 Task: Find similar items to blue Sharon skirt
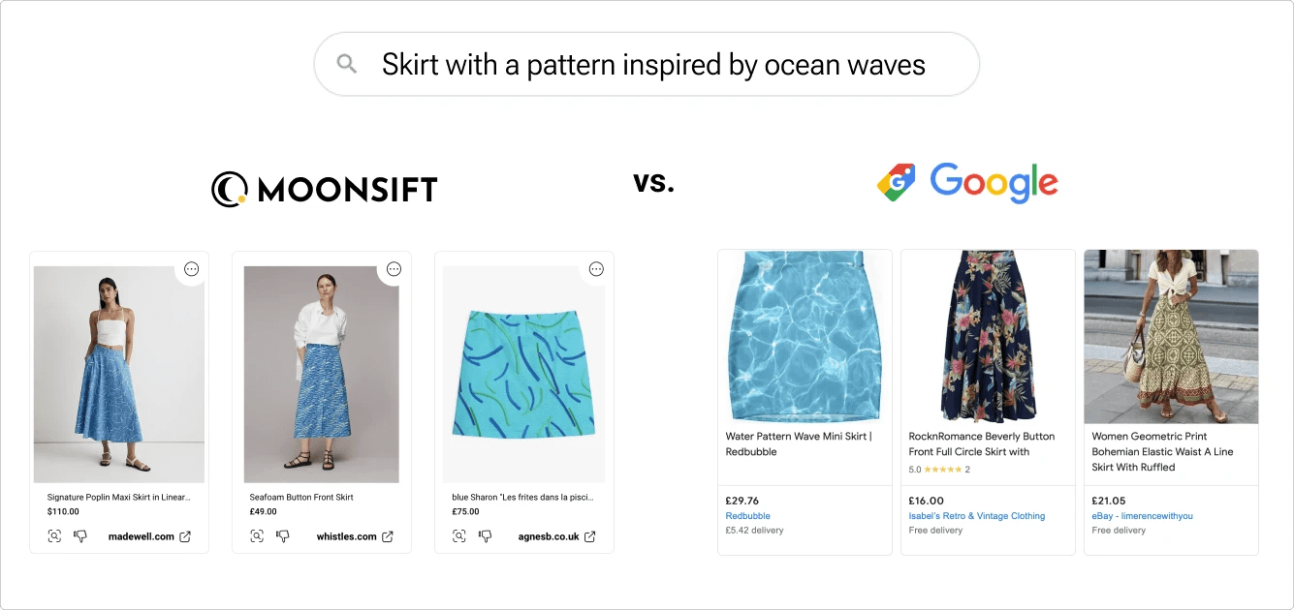(460, 536)
